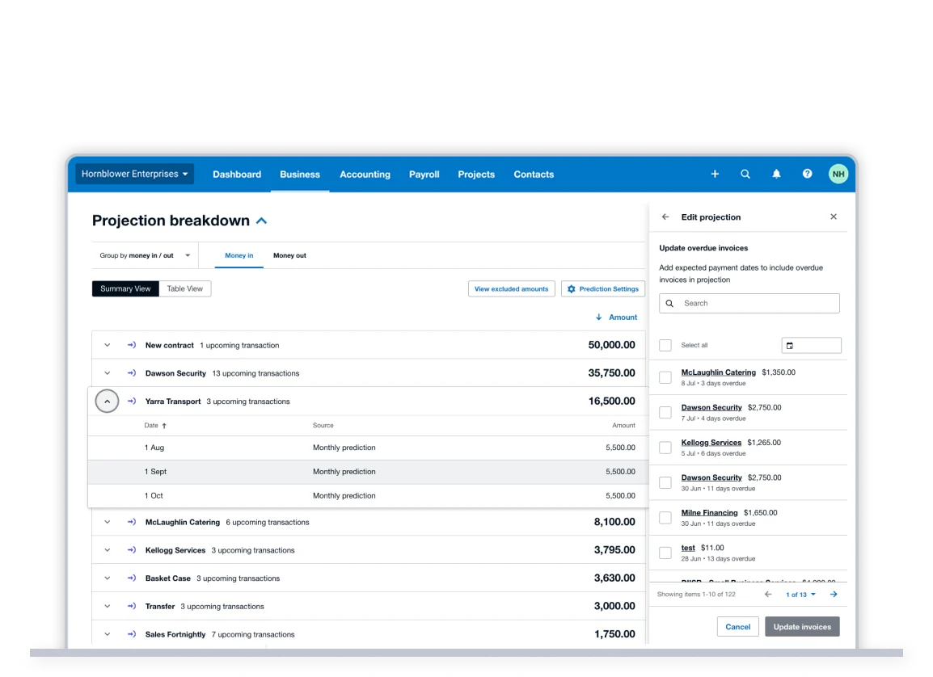Open the Accounting menu
The height and width of the screenshot is (677, 933).
click(x=365, y=175)
